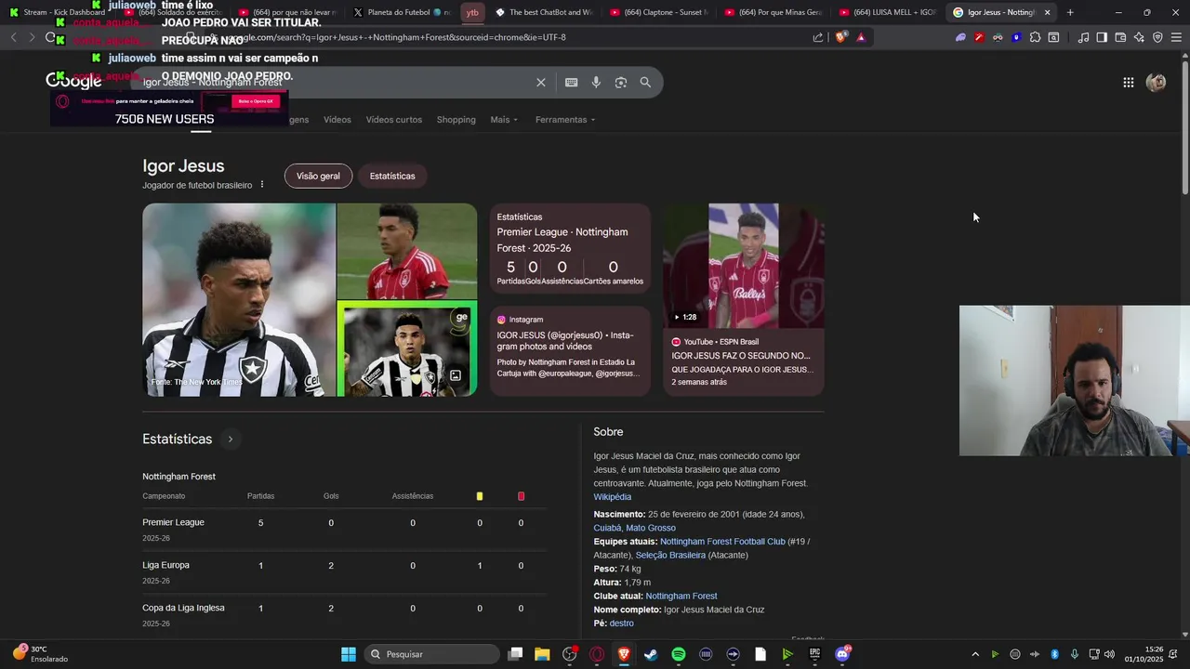Search by image using Google Lens icon
Viewport: 1190px width, 669px height.
click(621, 83)
